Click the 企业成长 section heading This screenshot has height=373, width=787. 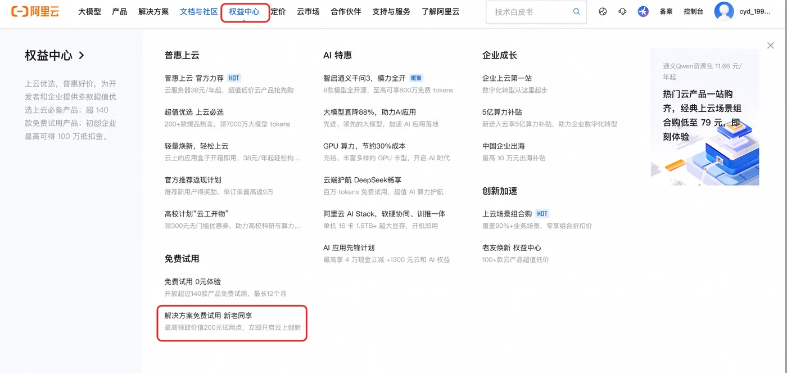(x=500, y=55)
